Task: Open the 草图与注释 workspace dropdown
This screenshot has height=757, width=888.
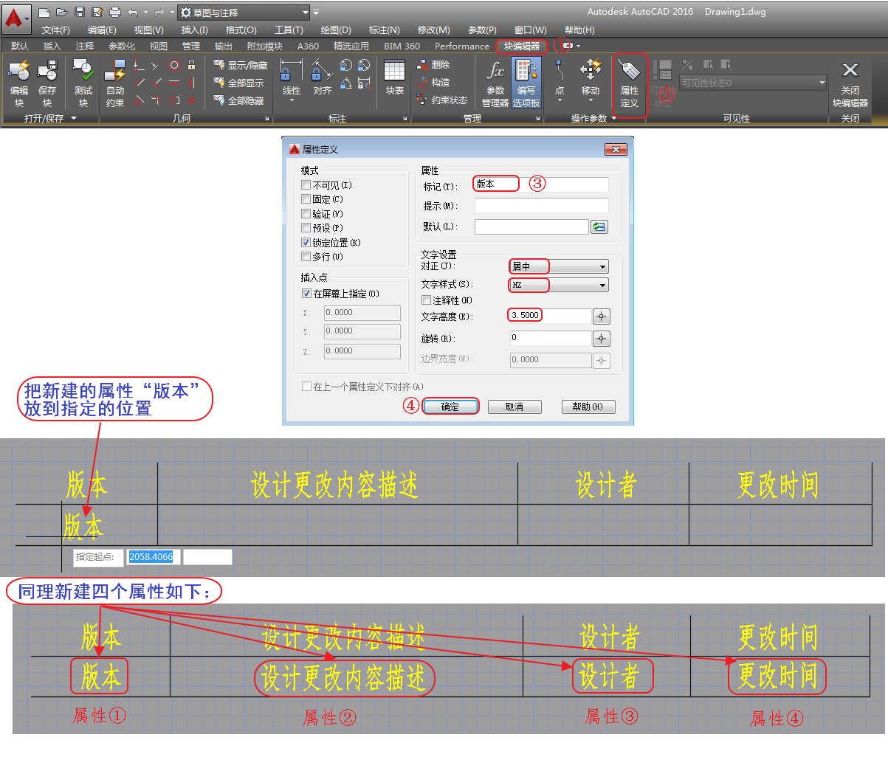Action: coord(244,13)
